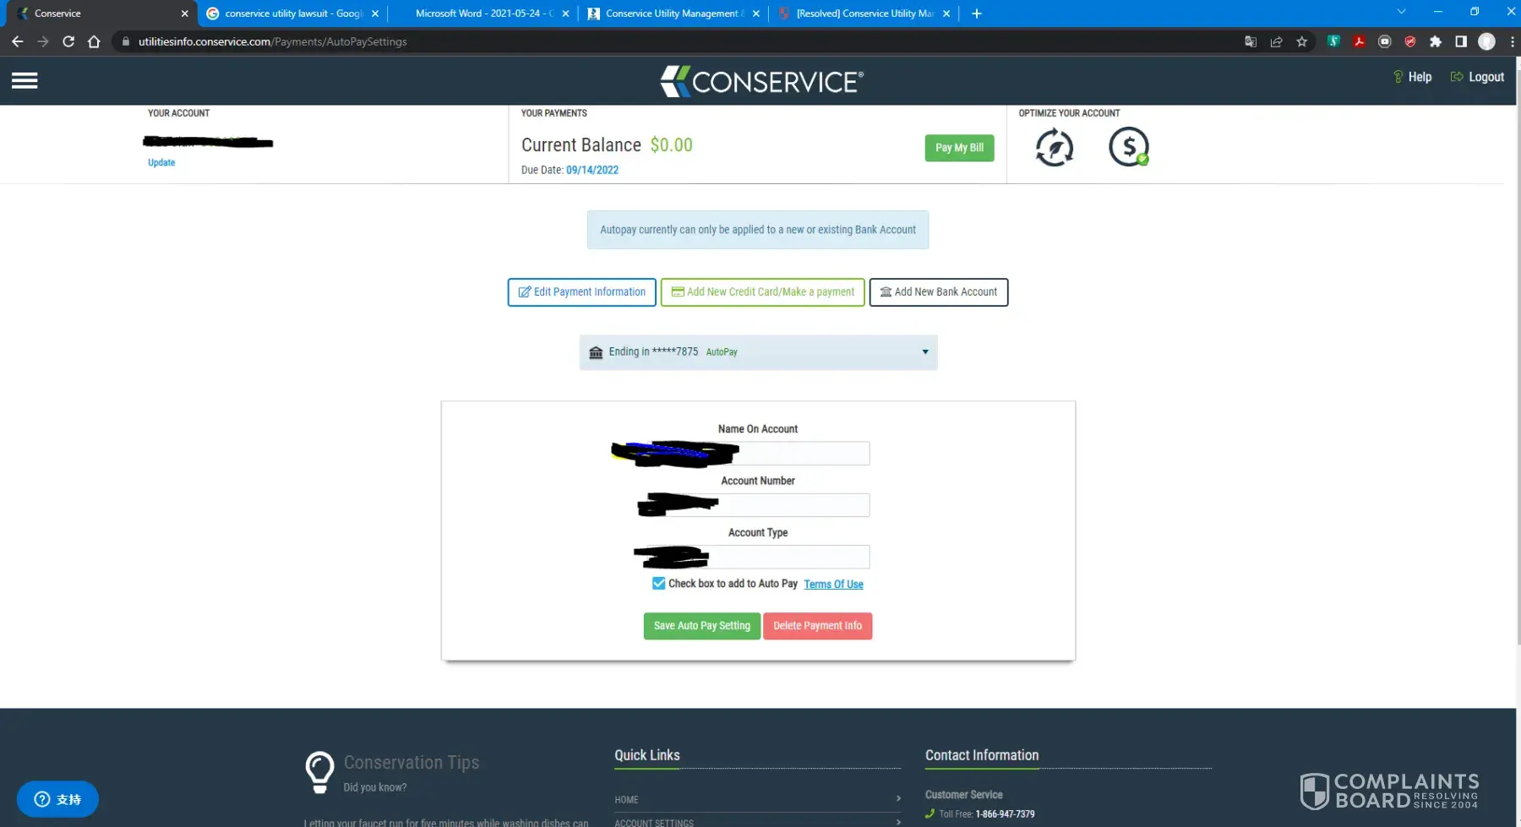
Task: Click the address bar URL
Action: (272, 41)
